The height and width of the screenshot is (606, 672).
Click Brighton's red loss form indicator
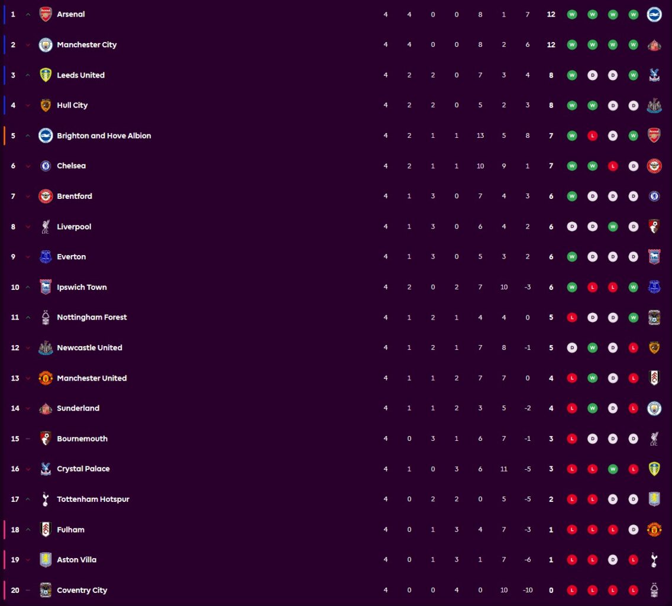592,136
